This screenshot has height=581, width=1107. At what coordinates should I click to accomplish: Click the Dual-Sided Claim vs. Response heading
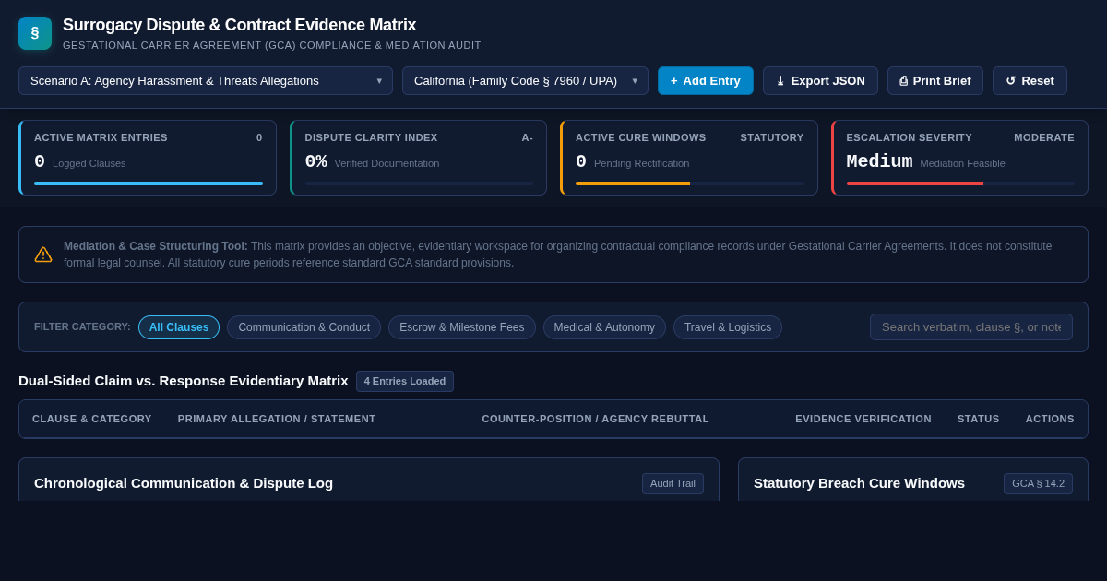pyautogui.click(x=184, y=381)
